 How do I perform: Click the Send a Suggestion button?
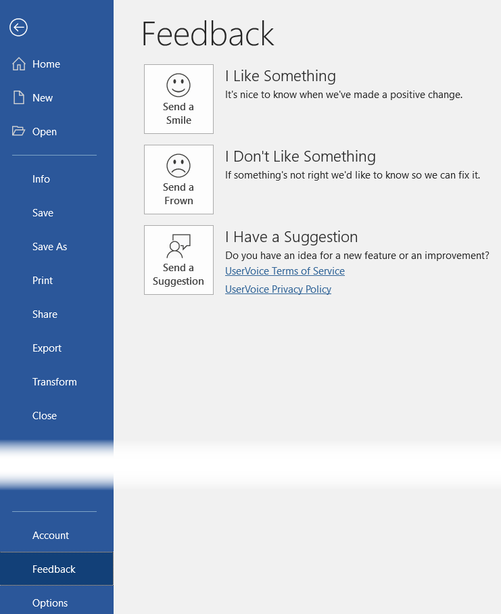[x=178, y=260]
